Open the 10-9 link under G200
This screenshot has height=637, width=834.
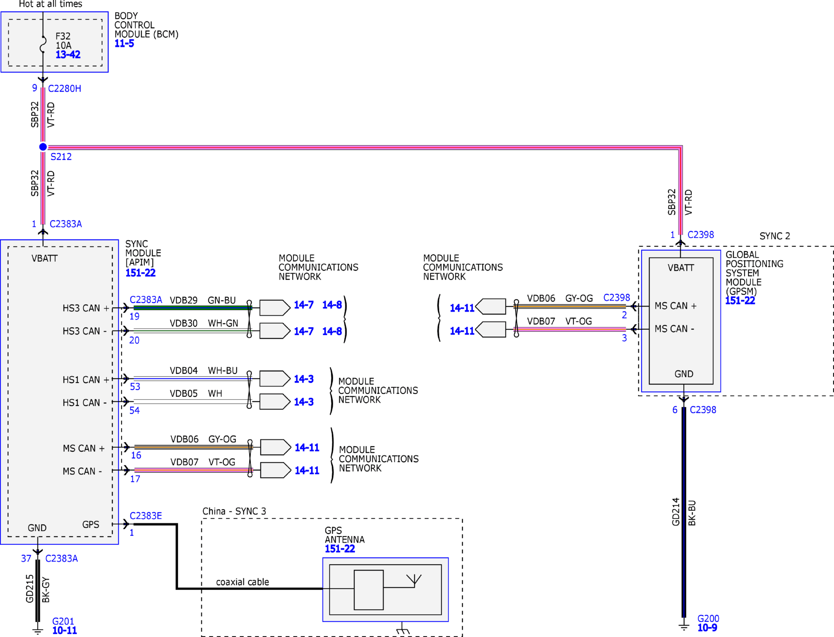point(707,628)
